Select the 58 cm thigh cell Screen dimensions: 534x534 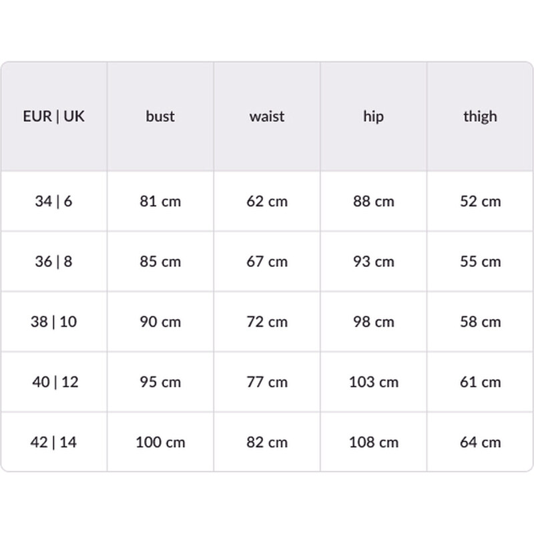coord(481,322)
